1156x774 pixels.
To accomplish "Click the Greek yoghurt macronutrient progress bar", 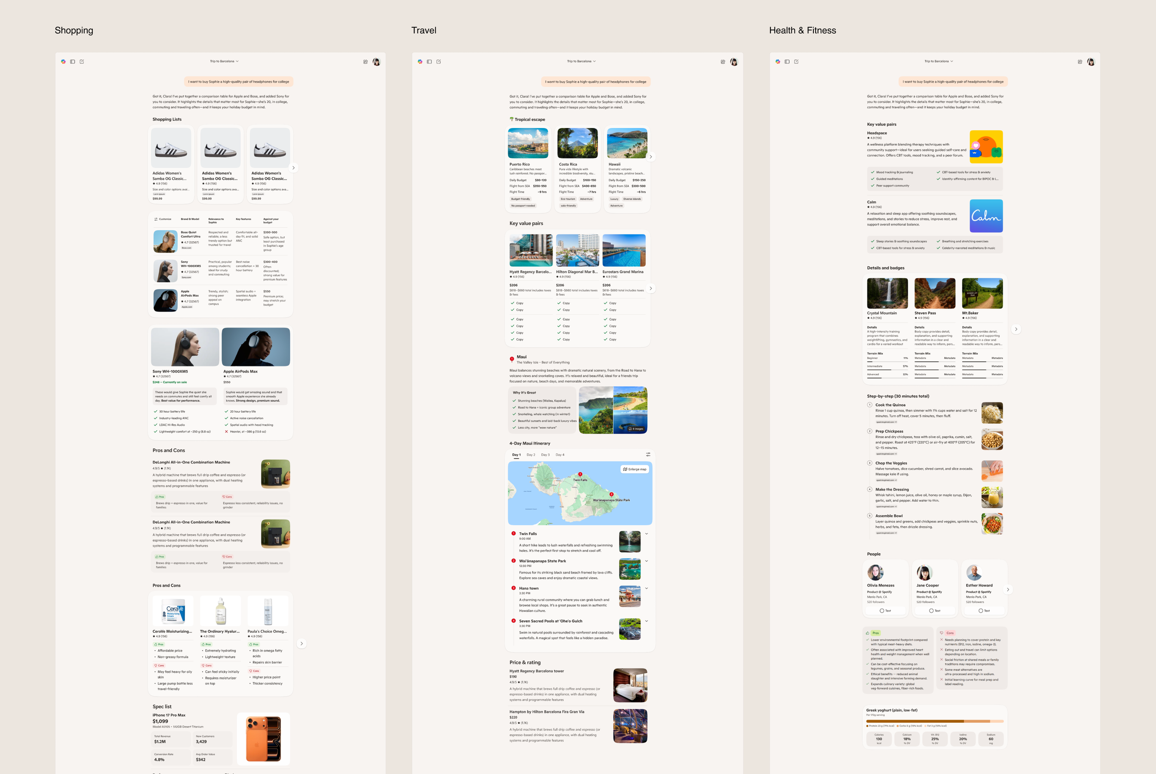I will click(935, 721).
